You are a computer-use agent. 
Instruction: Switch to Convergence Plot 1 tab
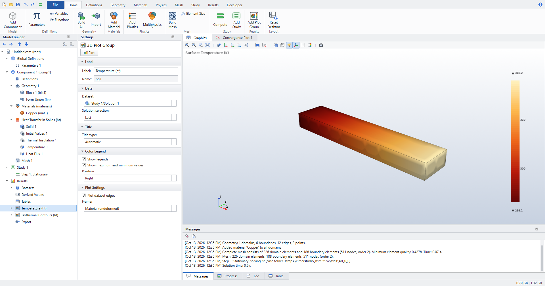(x=234, y=38)
